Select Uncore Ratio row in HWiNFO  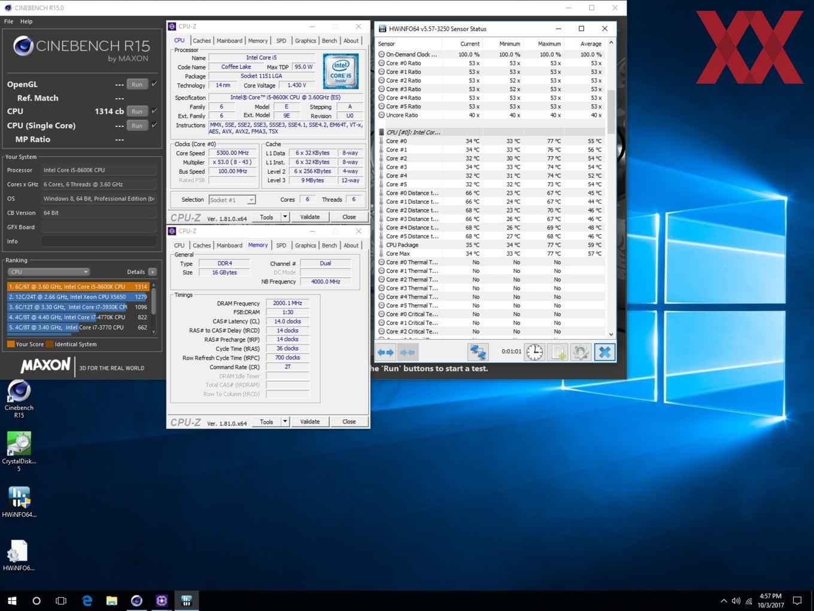(x=491, y=115)
